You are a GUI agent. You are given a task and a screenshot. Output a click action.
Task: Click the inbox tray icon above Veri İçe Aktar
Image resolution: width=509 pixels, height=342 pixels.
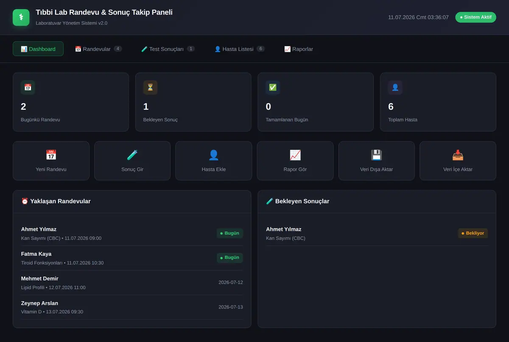point(458,155)
